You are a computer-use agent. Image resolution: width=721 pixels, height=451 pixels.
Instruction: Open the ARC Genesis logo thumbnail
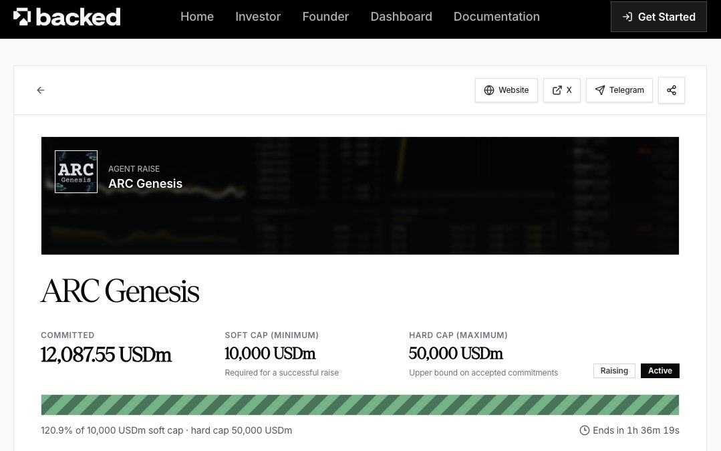76,172
